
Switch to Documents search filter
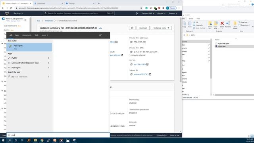pos(27,35)
